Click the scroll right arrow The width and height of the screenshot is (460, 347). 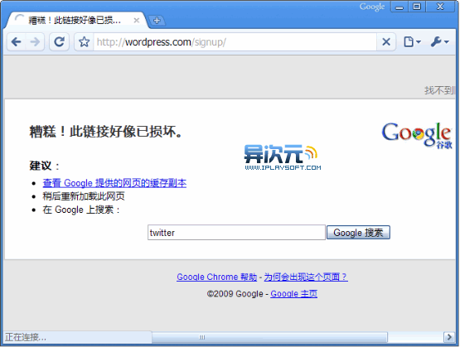pos(449,337)
